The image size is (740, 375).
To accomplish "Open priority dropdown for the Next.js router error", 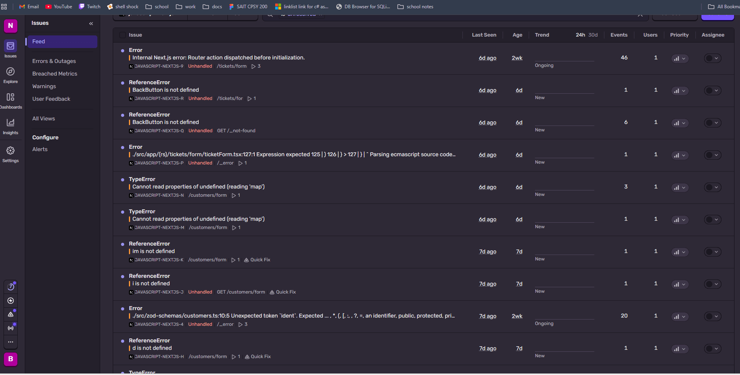I will coord(680,58).
